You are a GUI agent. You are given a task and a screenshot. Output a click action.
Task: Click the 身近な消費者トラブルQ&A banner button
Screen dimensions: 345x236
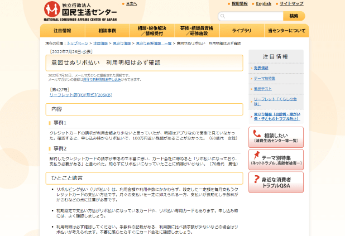click(276, 182)
